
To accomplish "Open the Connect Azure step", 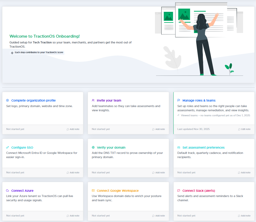I will point(22,191).
